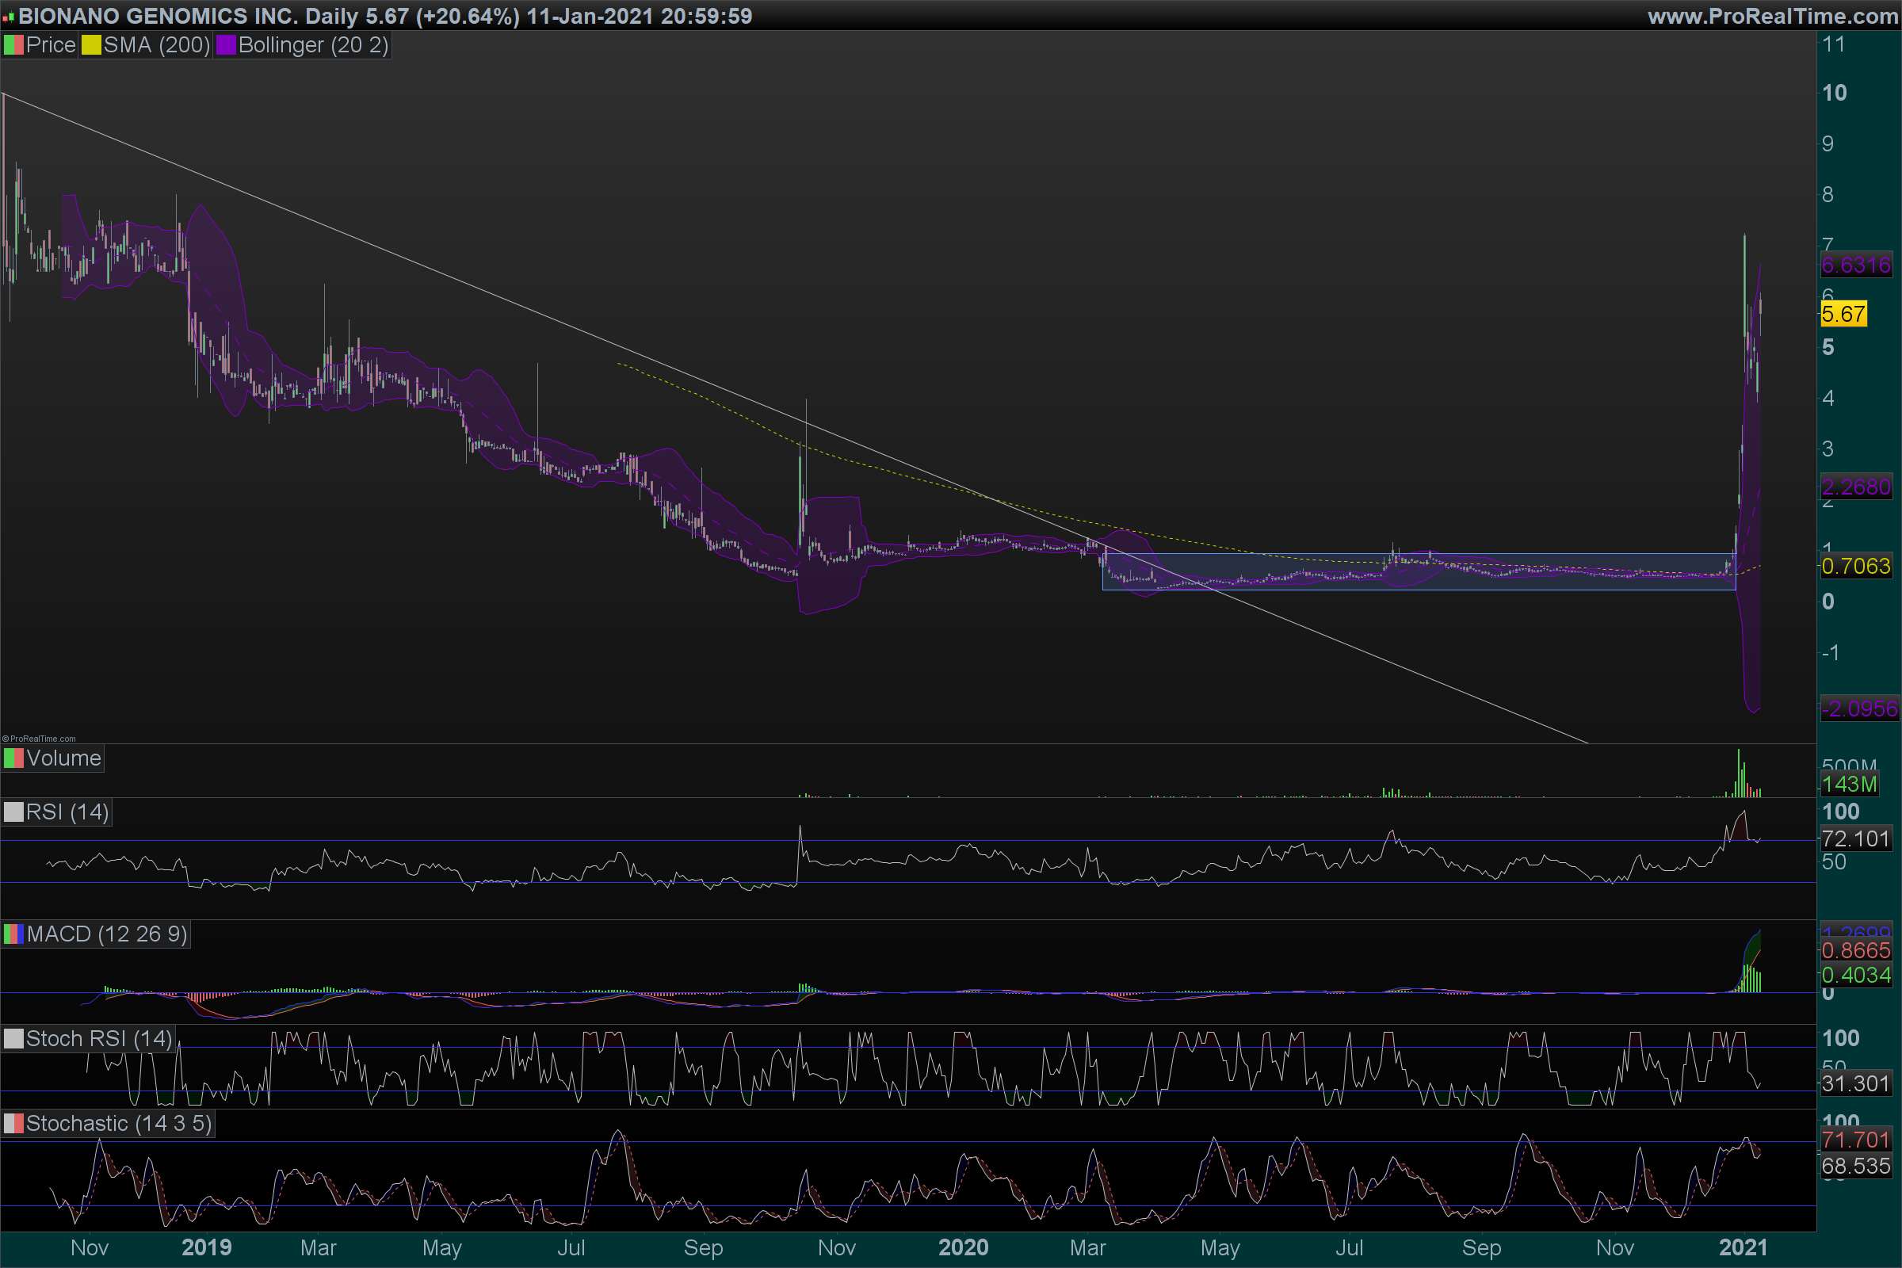Click the small ProRealTime.com copyright text
Viewport: 1902px width, 1268px height.
click(x=39, y=739)
